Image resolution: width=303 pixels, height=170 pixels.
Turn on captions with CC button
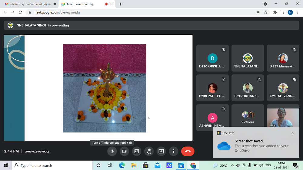click(137, 151)
